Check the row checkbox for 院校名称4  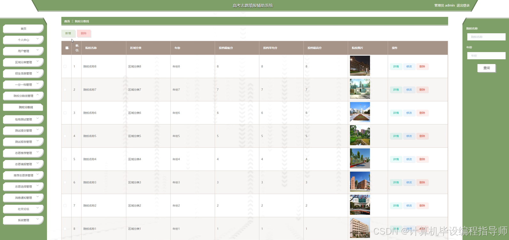[x=65, y=159]
